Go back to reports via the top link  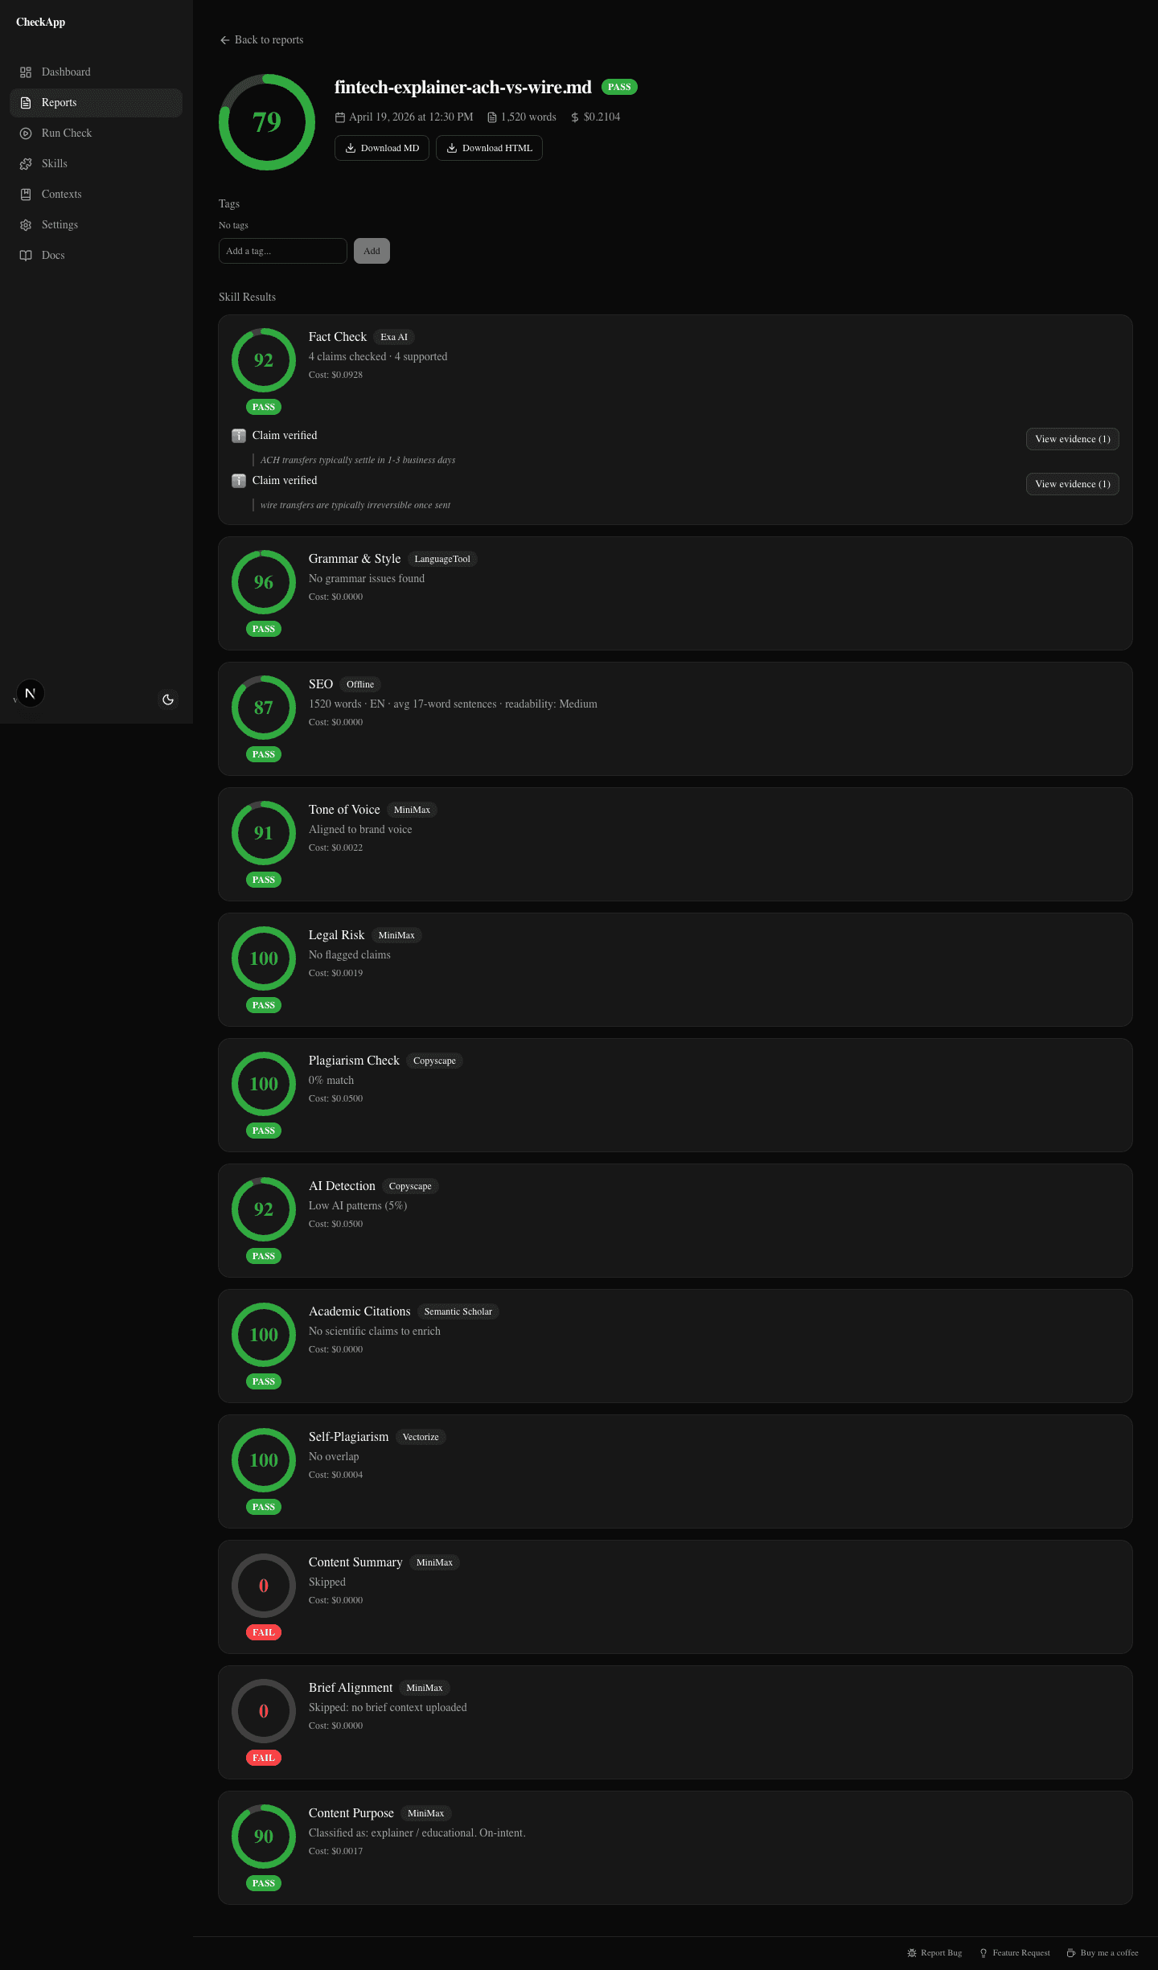261,39
